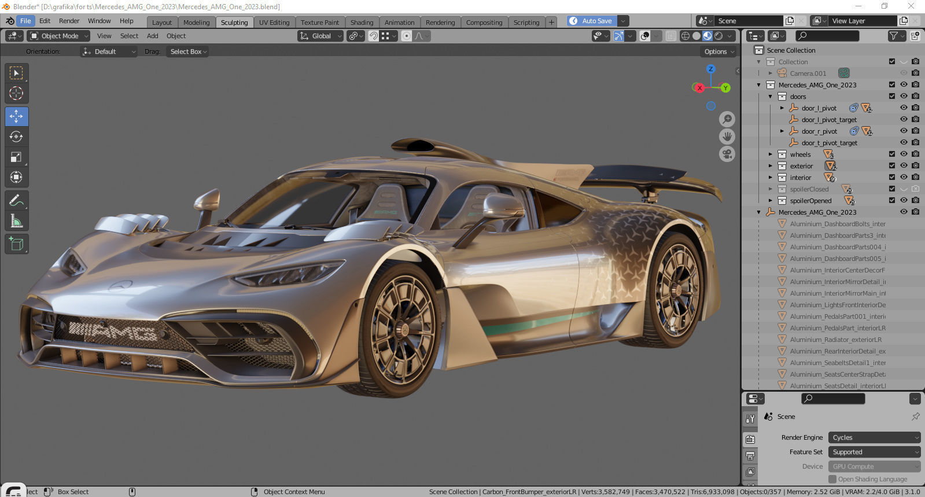The height and width of the screenshot is (497, 925).
Task: Select the Measure tool
Action: tap(16, 220)
